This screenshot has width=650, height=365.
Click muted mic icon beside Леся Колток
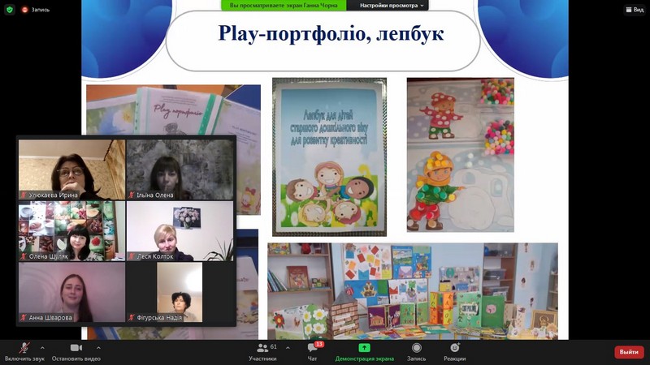pyautogui.click(x=132, y=256)
